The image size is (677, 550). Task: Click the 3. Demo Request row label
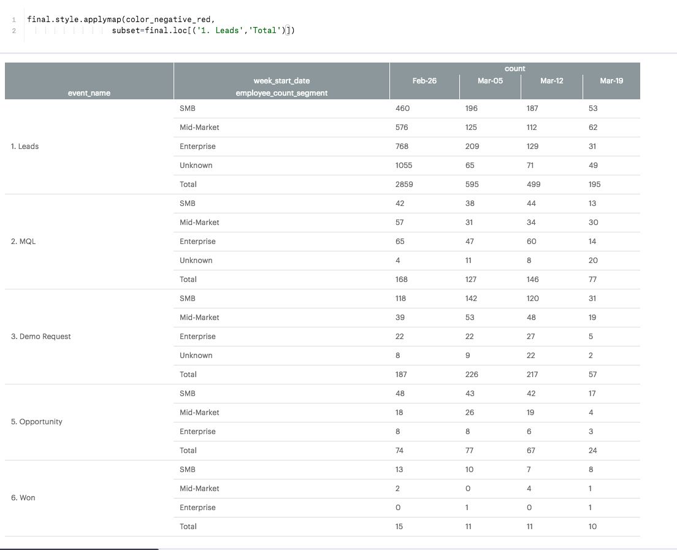pos(40,337)
